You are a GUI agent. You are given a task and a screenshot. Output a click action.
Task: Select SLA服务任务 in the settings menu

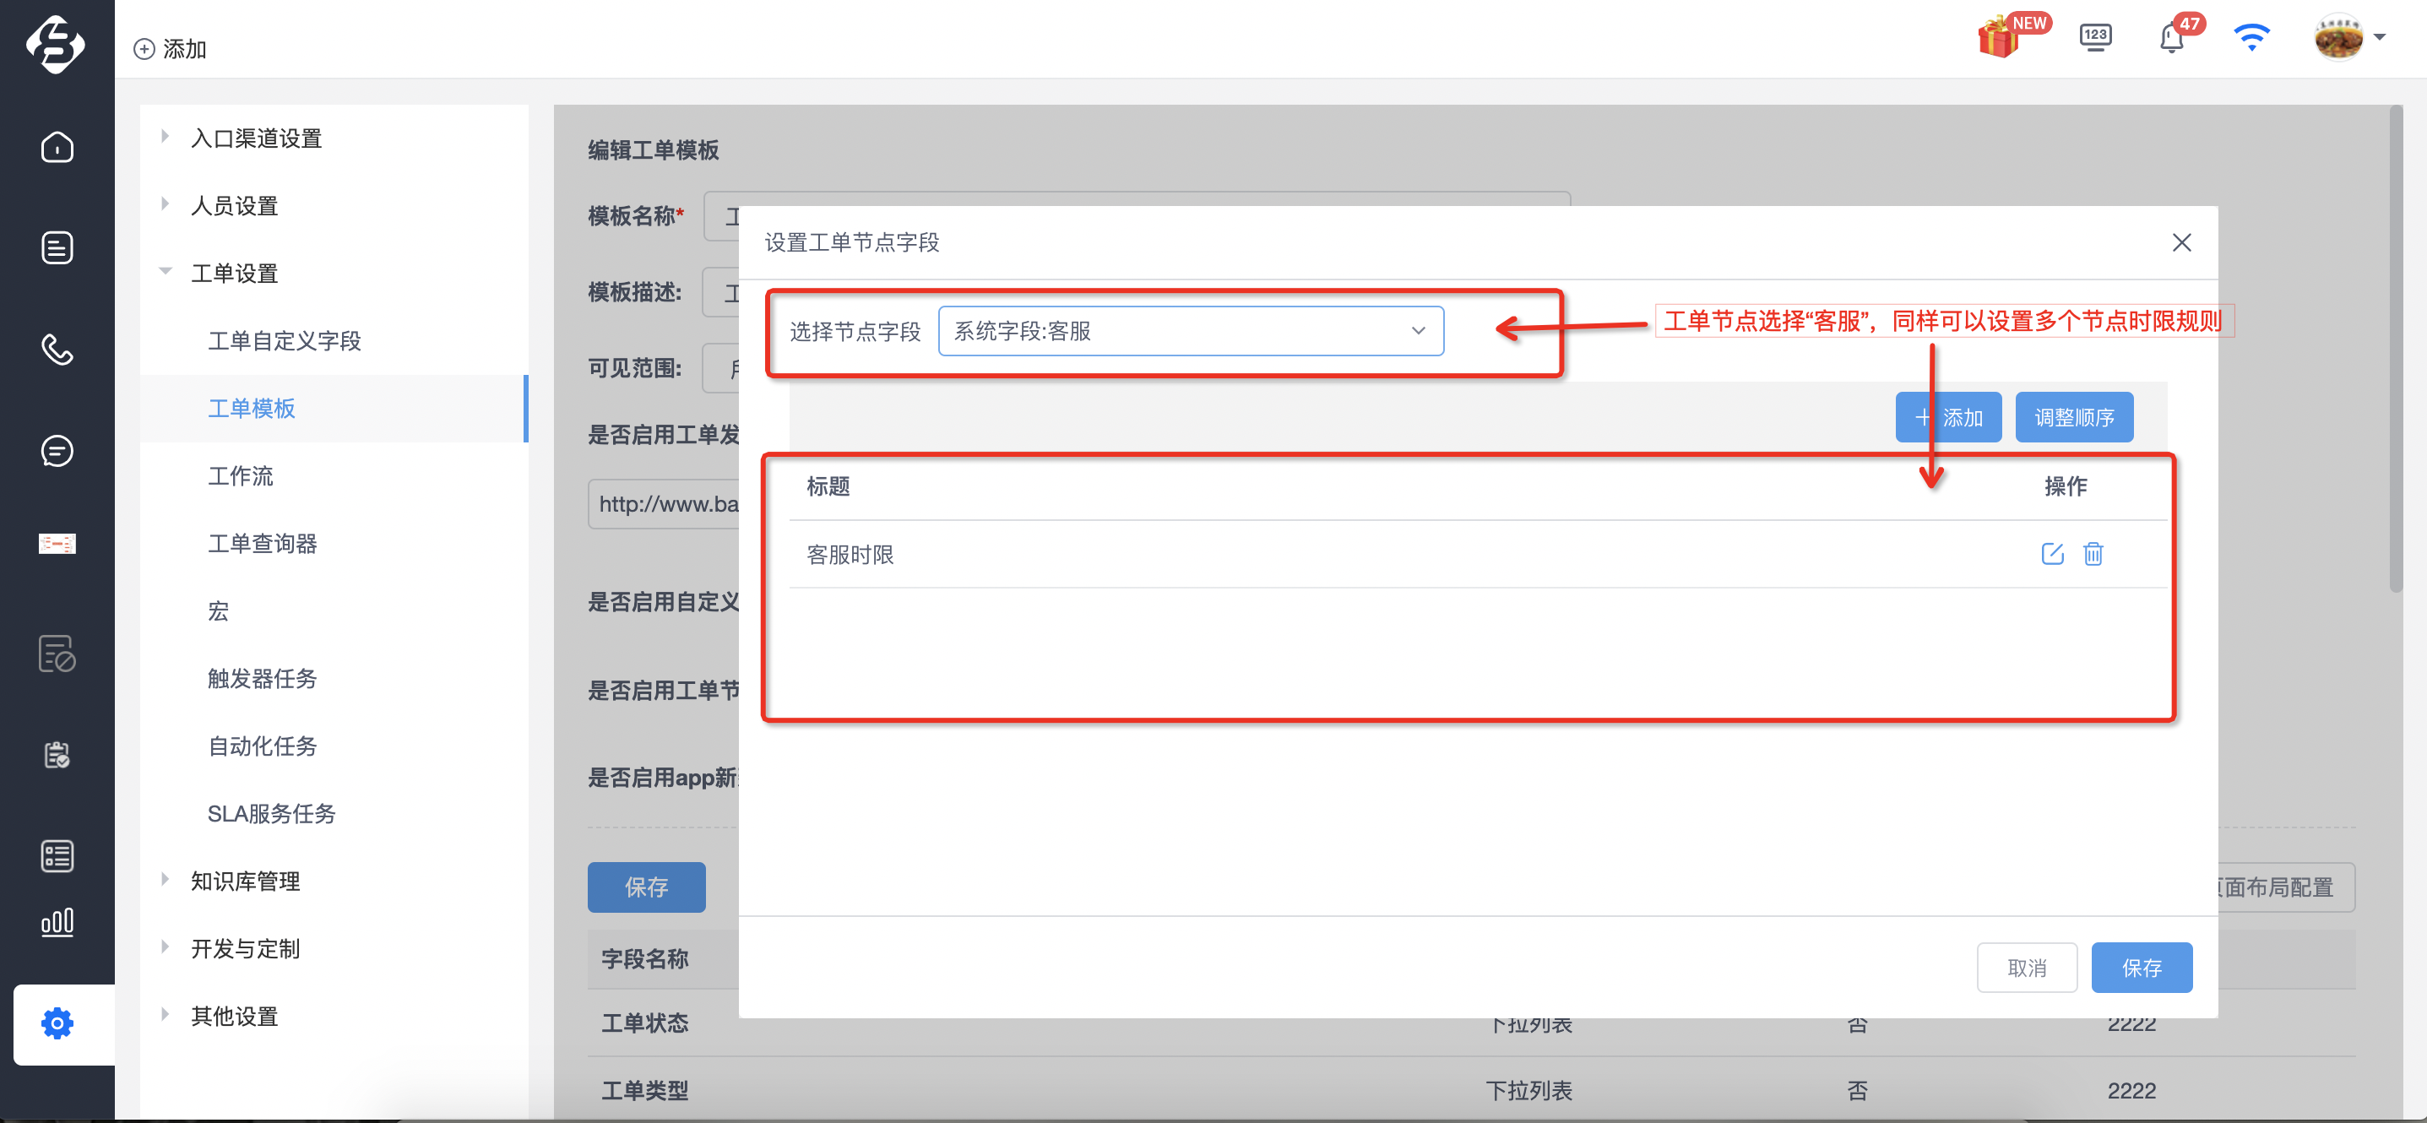271,813
